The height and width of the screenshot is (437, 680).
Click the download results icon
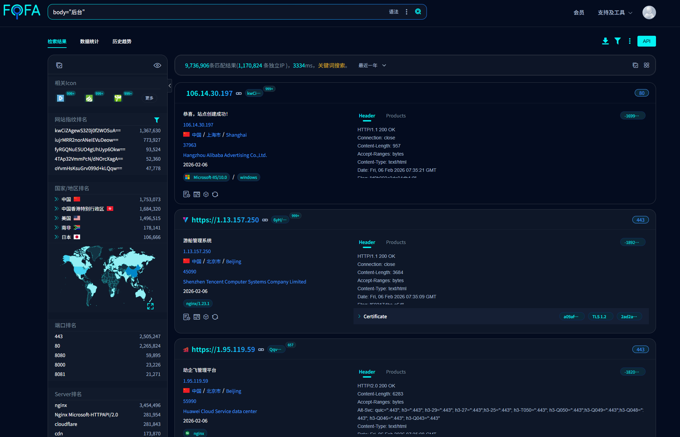pos(605,41)
